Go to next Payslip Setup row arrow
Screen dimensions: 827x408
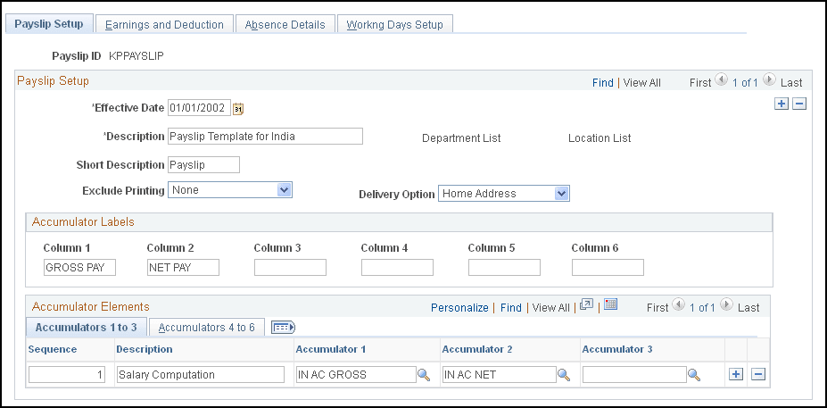pos(769,80)
